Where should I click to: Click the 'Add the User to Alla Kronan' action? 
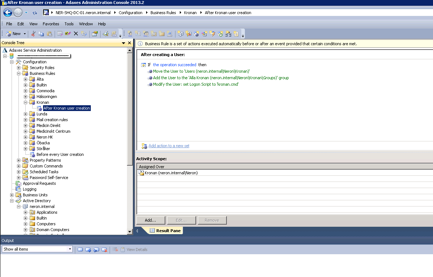[x=221, y=78]
